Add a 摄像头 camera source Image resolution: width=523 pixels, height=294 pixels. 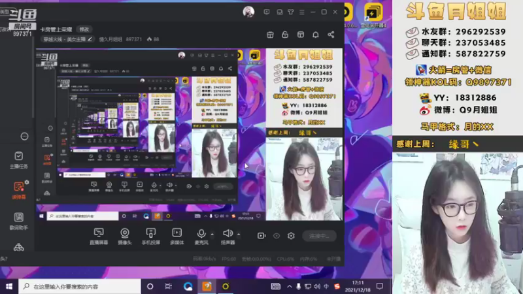[125, 237]
